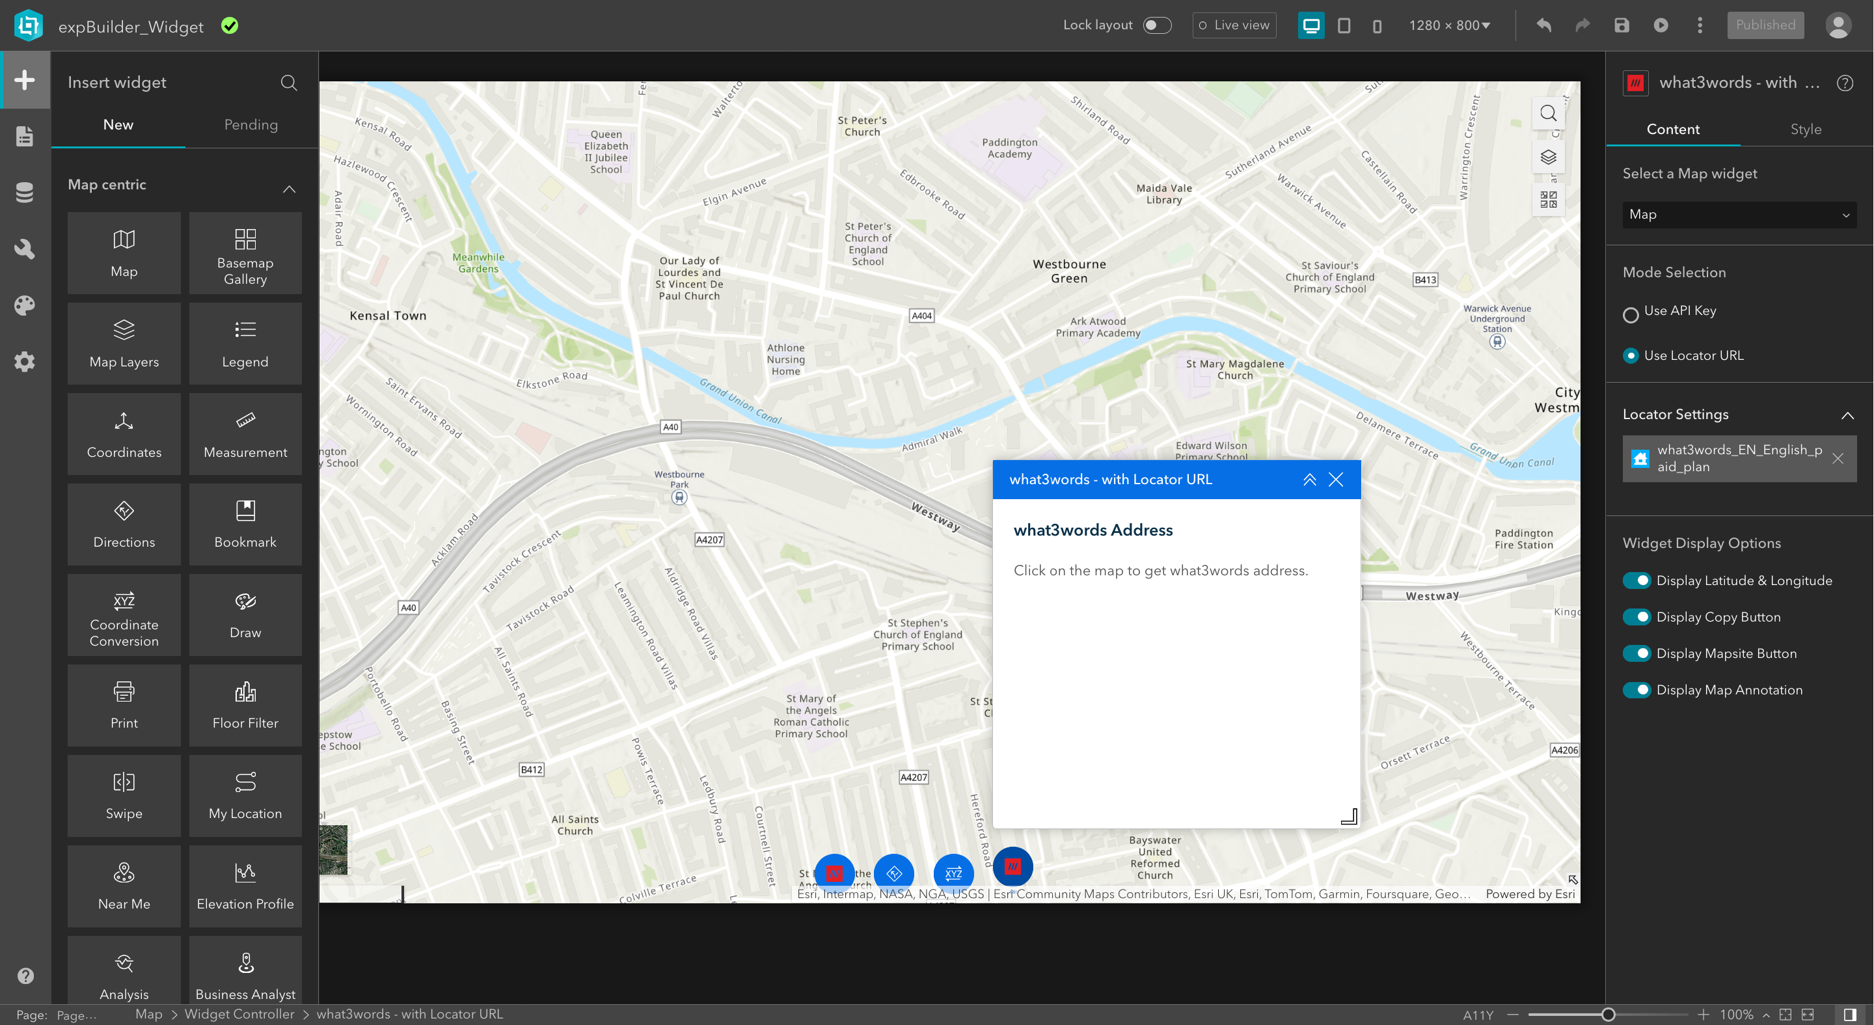Select the Use API Key radio
The width and height of the screenshot is (1874, 1025).
pyautogui.click(x=1630, y=314)
